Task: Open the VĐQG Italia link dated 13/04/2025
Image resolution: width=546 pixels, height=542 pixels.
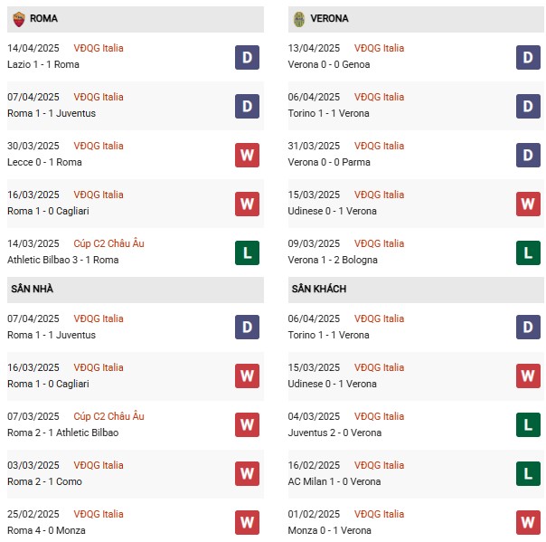Action: (x=380, y=48)
